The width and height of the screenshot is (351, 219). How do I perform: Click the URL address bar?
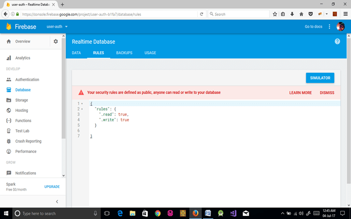110,14
